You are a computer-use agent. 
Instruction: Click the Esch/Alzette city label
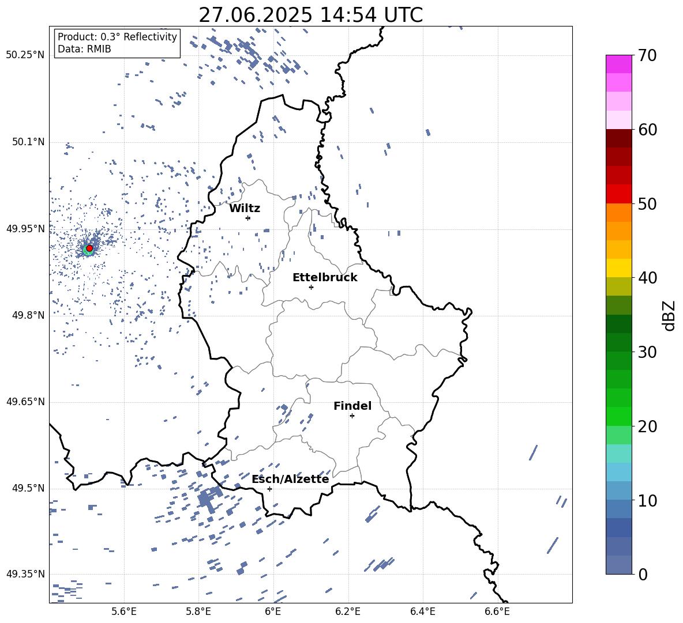[x=290, y=479]
